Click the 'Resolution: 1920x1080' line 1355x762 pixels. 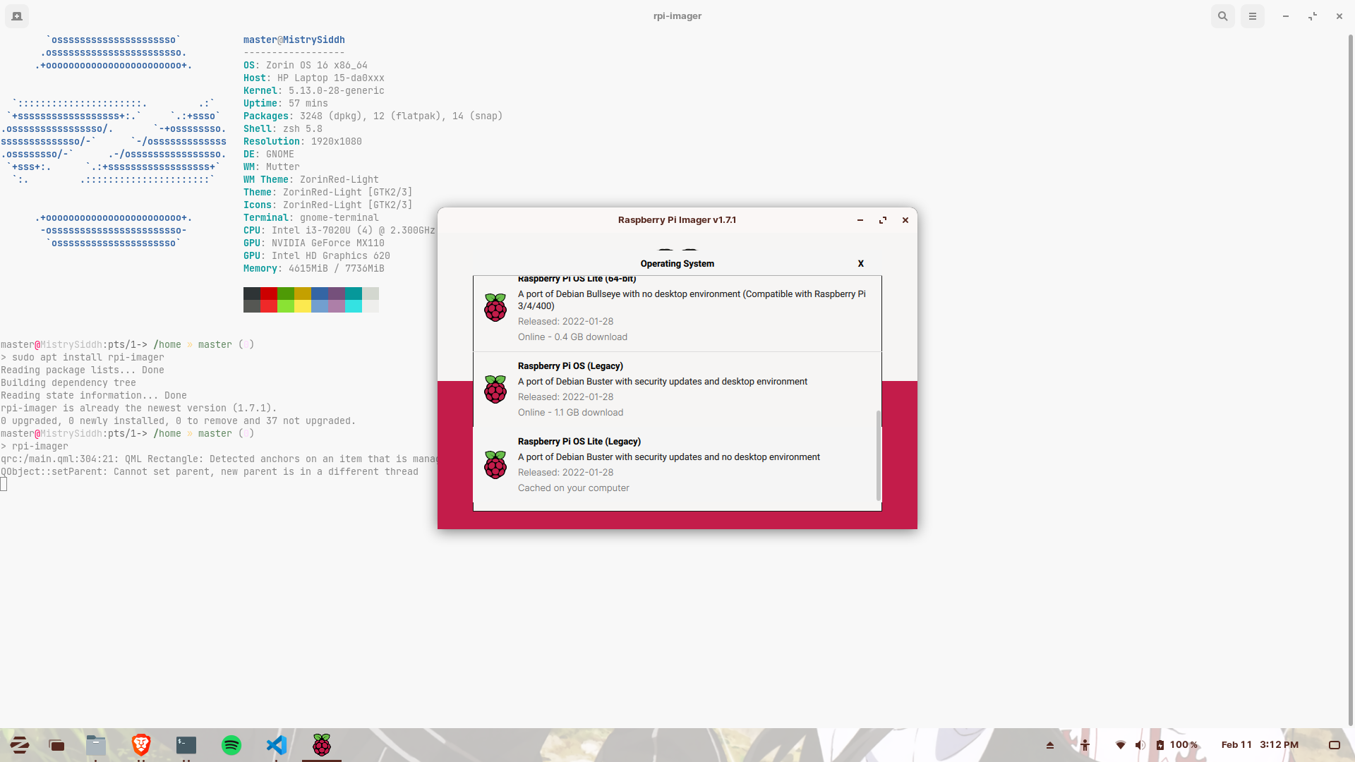303,142
